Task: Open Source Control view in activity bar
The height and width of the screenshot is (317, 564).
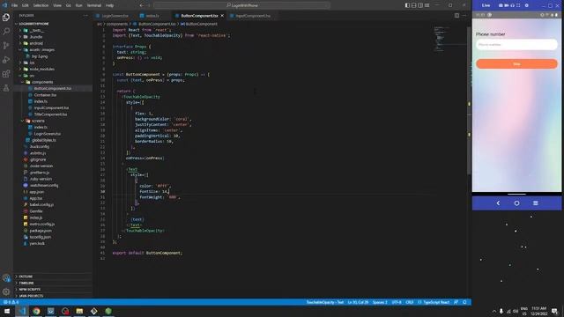Action: (x=6, y=45)
